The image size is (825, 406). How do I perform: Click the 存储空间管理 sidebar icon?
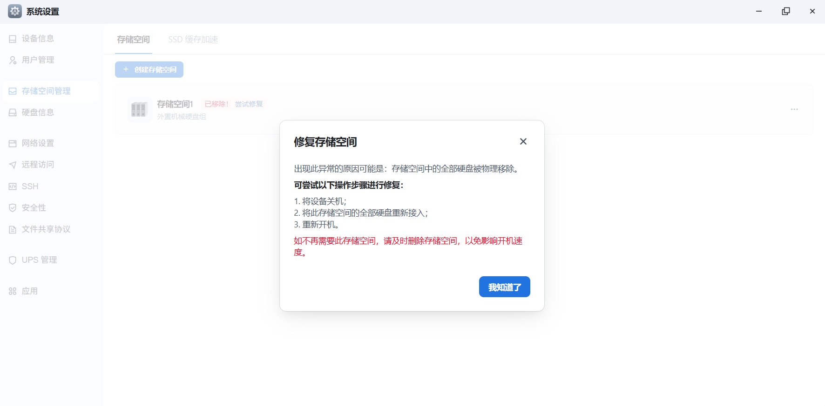(x=13, y=91)
